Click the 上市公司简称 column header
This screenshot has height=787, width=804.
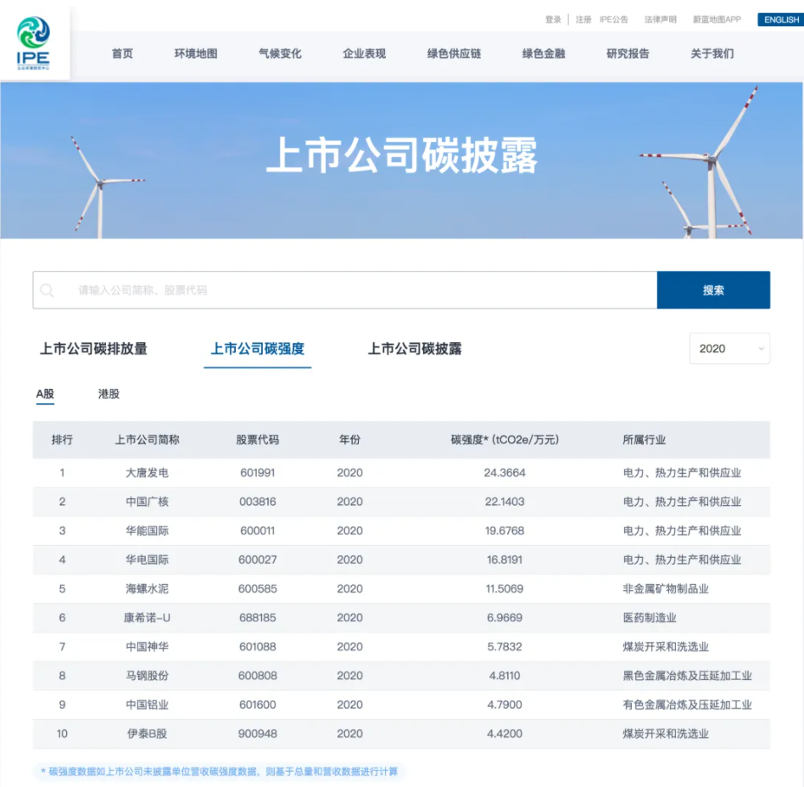148,440
